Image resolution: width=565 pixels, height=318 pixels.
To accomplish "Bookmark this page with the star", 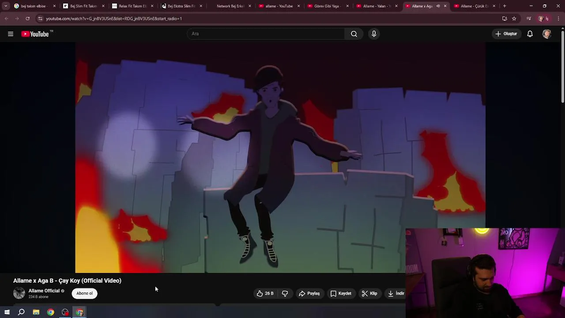I will 514,19.
